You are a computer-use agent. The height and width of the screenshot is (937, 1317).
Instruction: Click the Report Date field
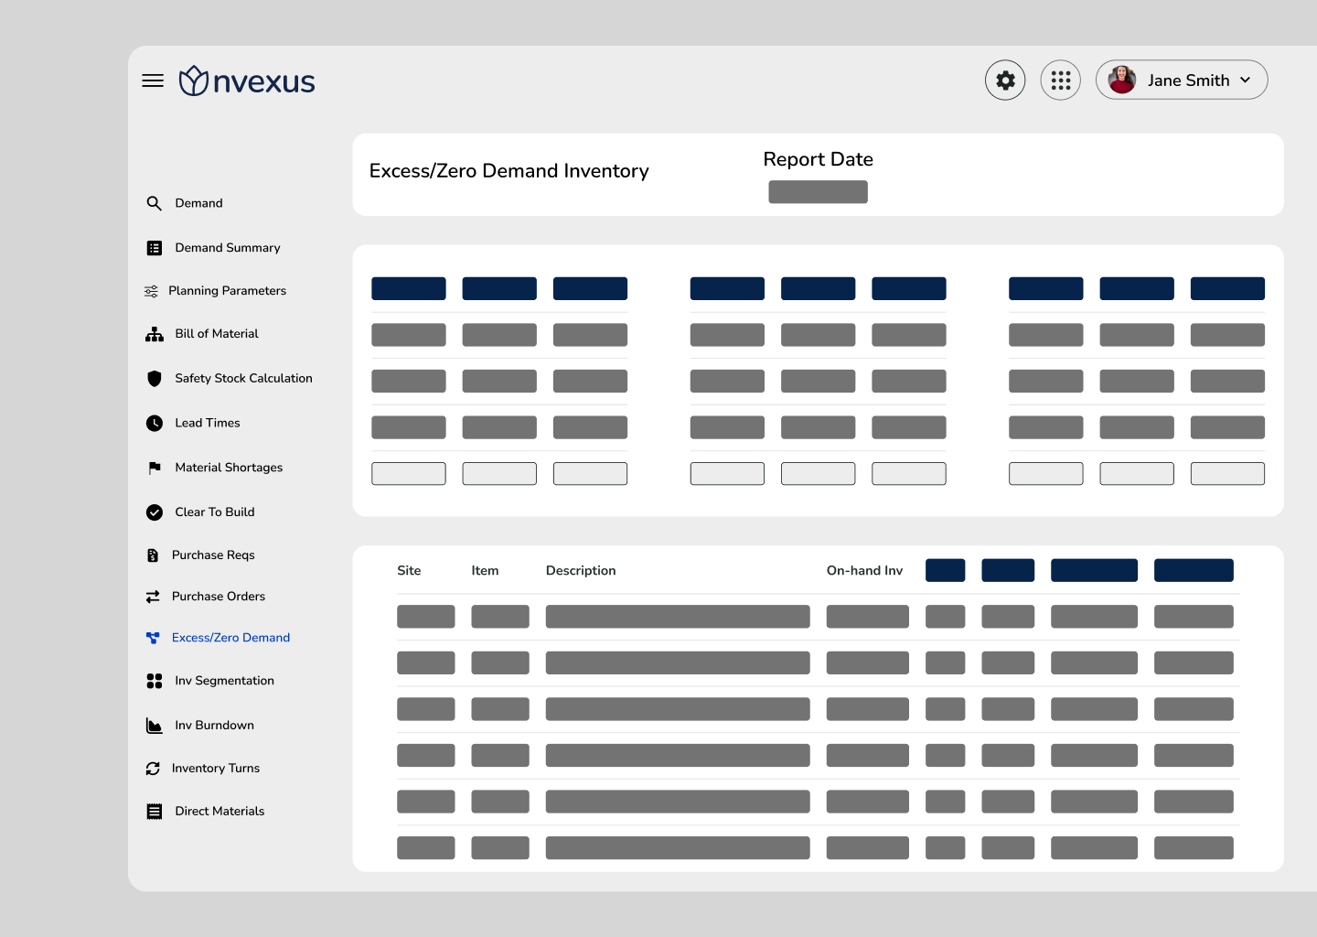tap(819, 192)
